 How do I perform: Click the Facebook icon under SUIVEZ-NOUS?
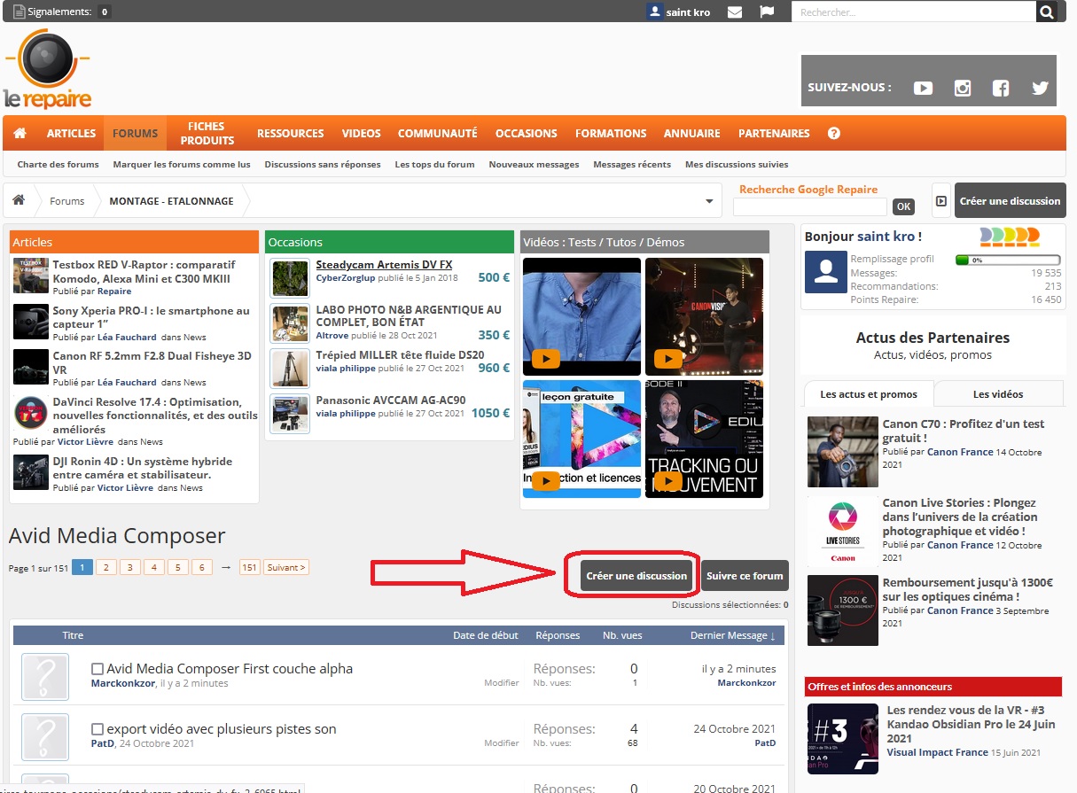(x=1001, y=89)
